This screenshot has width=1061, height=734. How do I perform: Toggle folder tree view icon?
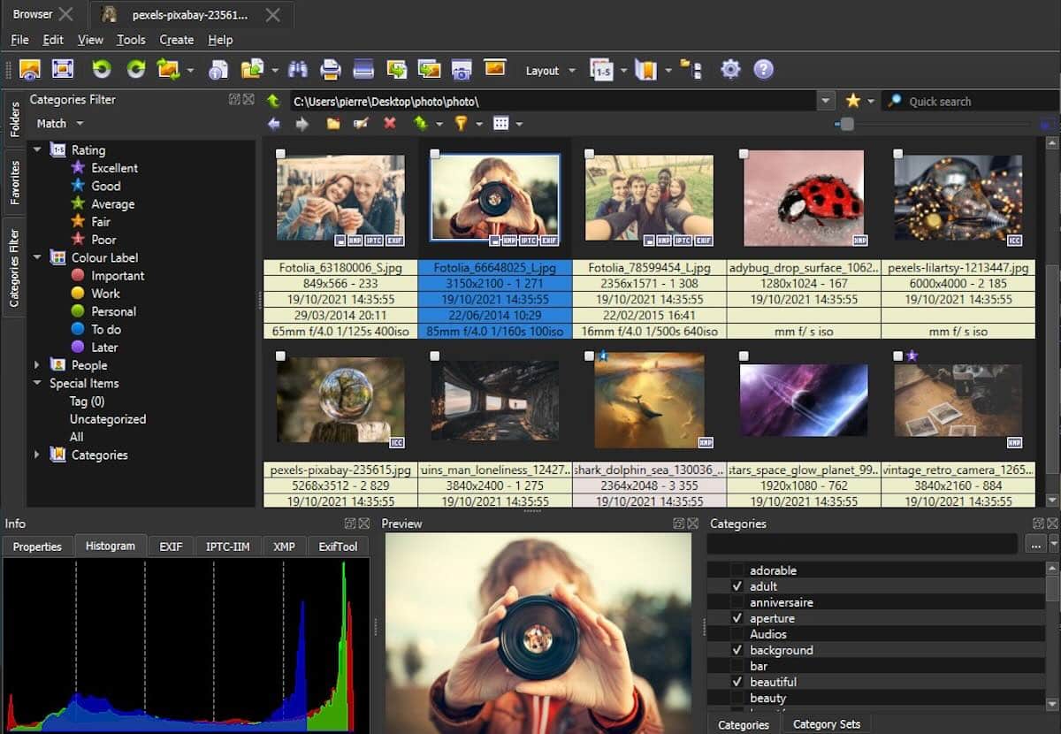[691, 70]
